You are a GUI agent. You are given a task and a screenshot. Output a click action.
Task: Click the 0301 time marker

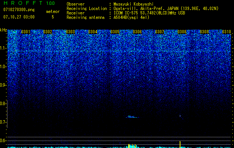[26, 32]
